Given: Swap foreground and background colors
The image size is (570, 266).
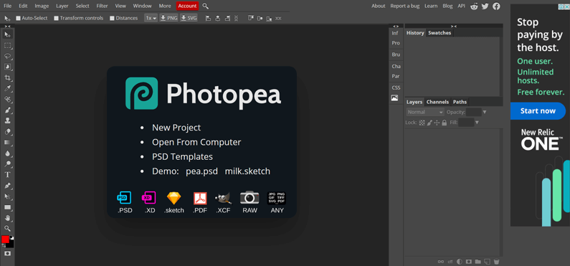Looking at the screenshot, I should 4,246.
